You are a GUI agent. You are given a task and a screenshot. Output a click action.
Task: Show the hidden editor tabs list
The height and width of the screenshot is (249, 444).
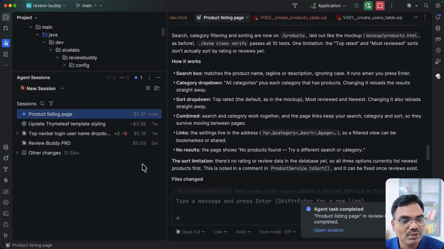(416, 17)
